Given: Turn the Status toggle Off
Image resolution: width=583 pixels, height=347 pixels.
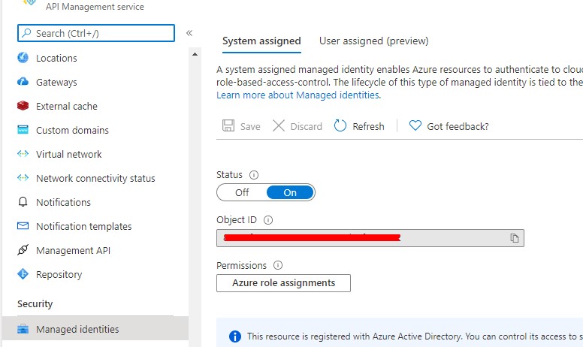Looking at the screenshot, I should pos(242,192).
